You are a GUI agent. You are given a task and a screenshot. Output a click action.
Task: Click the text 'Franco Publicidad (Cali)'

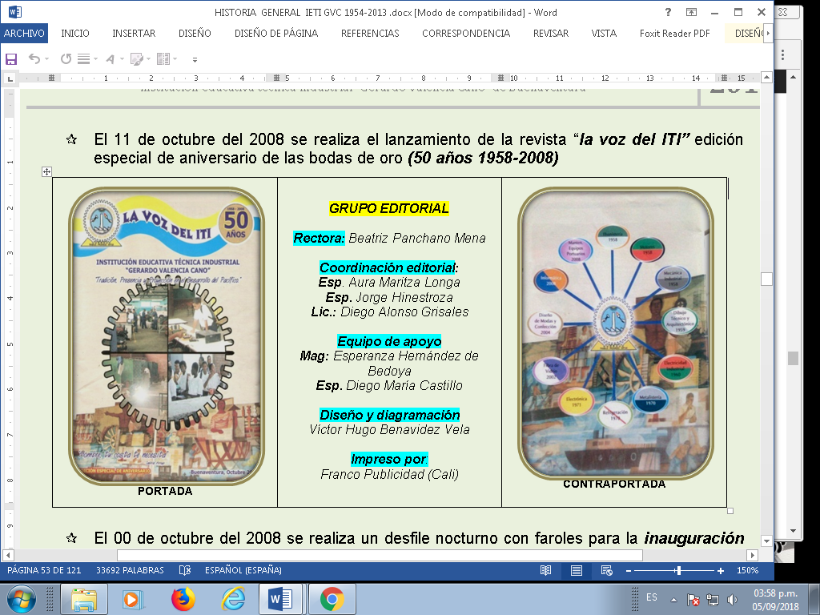(x=390, y=474)
